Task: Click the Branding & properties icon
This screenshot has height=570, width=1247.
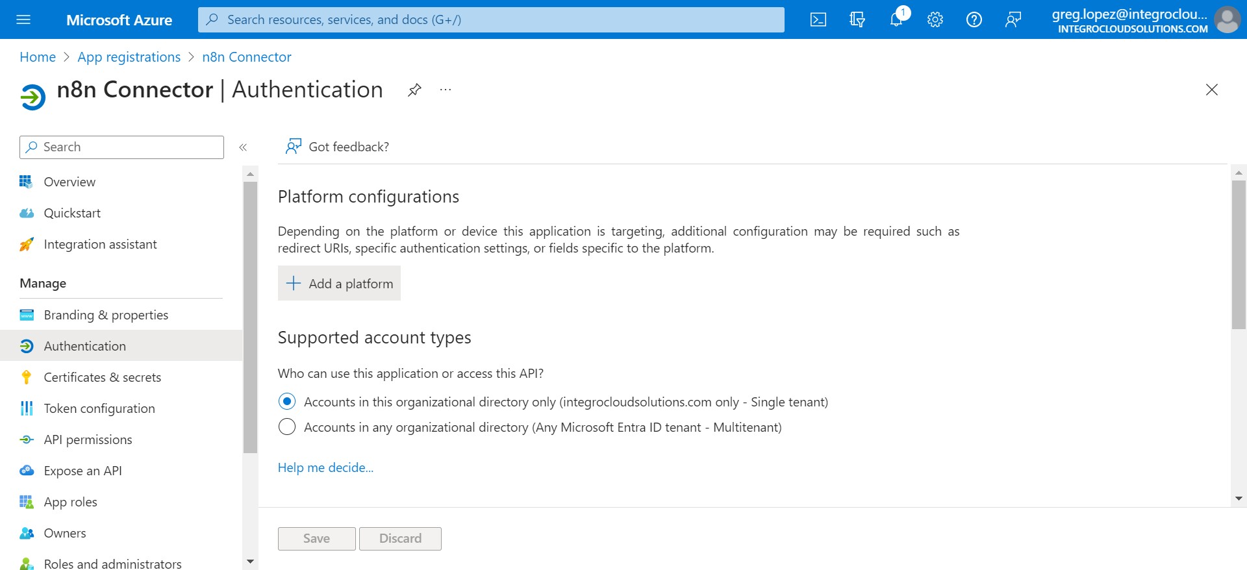Action: [27, 315]
